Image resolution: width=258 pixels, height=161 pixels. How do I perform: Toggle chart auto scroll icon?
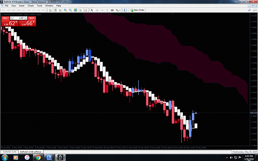(x=80, y=10)
